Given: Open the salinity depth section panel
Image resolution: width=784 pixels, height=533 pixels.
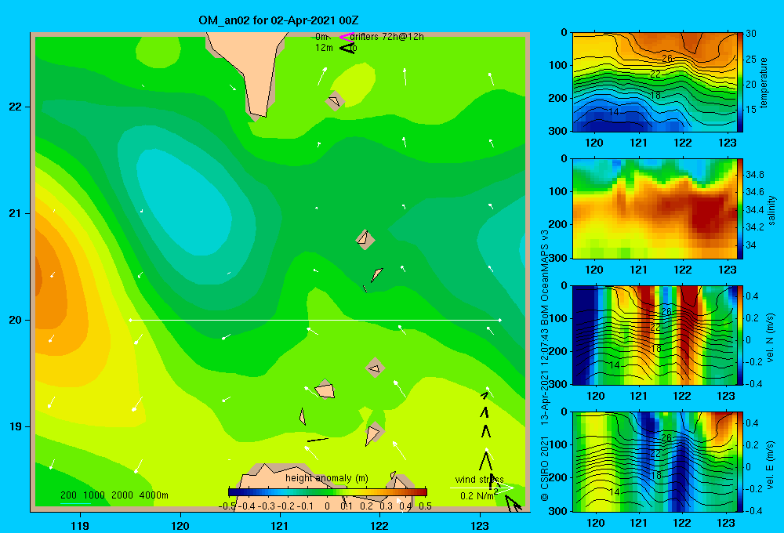Looking at the screenshot, I should (655, 208).
